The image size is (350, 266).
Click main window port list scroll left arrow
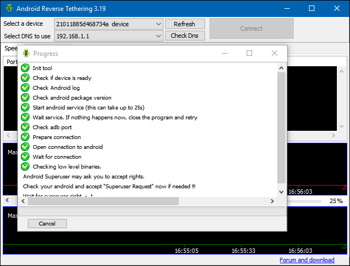pos(9,135)
